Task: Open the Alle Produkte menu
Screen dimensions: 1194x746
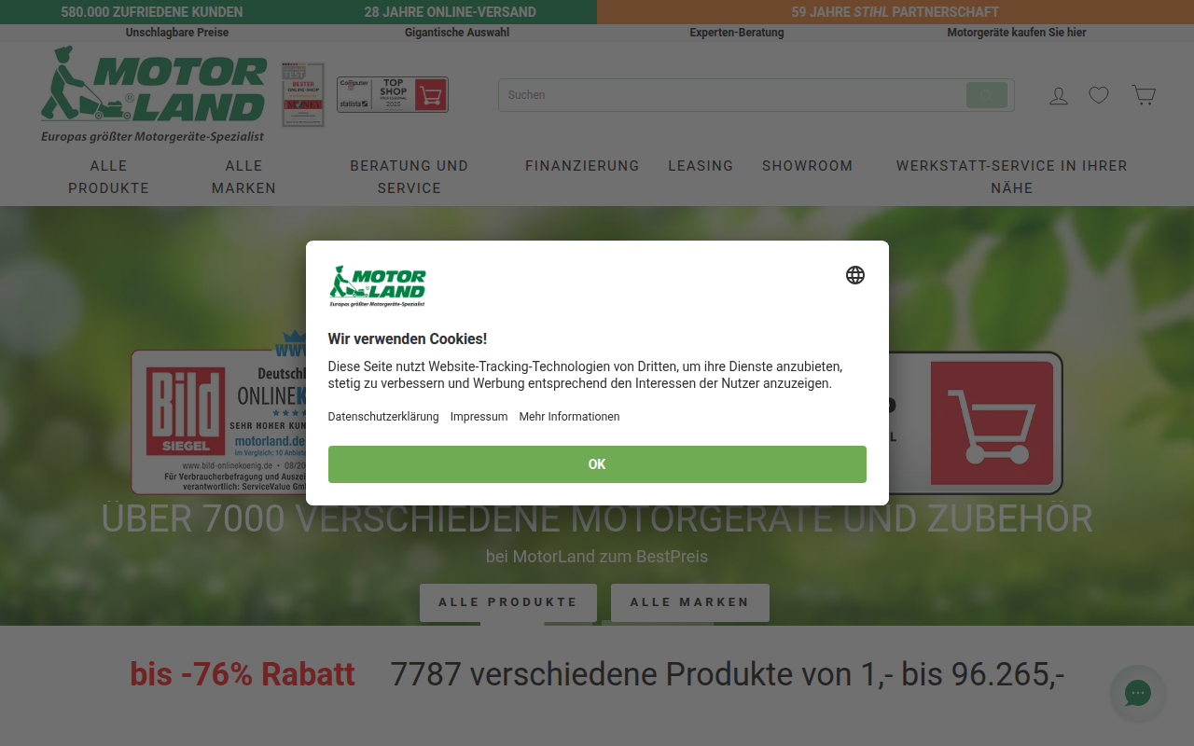Action: pyautogui.click(x=108, y=177)
